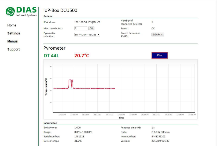This screenshot has height=146, width=217.
Task: Click the Temperature/°C axis label
Action: 46,87
